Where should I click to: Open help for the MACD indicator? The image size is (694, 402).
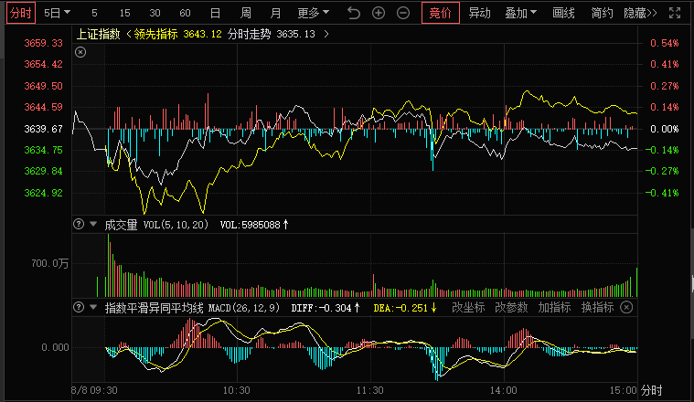click(x=79, y=308)
